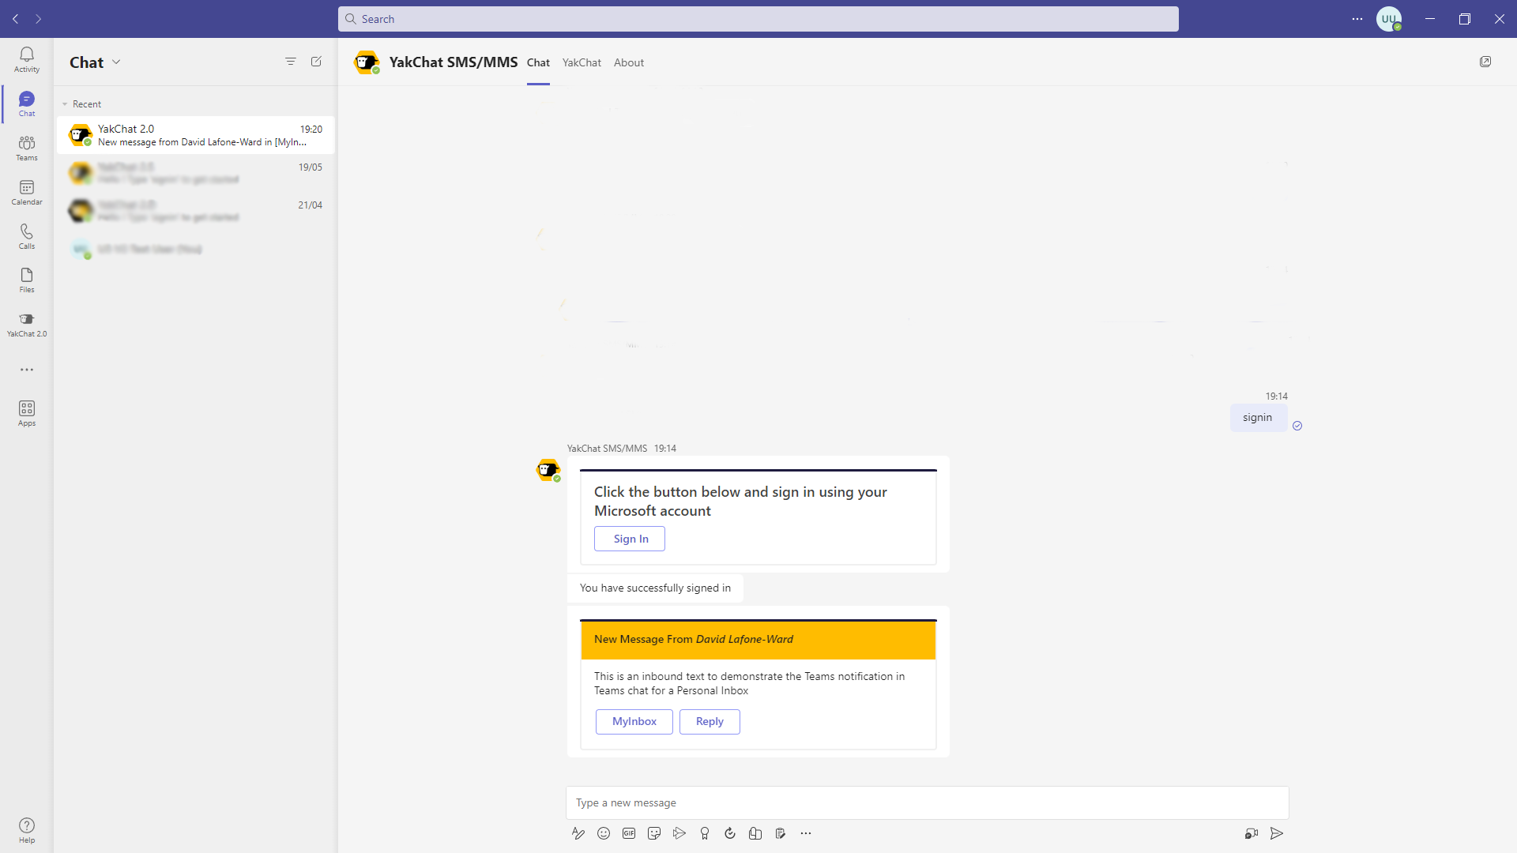Switch to the Chat tab
1517x853 pixels.
pos(538,62)
